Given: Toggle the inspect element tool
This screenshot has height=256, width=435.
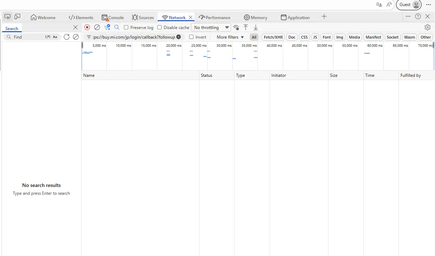Looking at the screenshot, I should point(7,16).
